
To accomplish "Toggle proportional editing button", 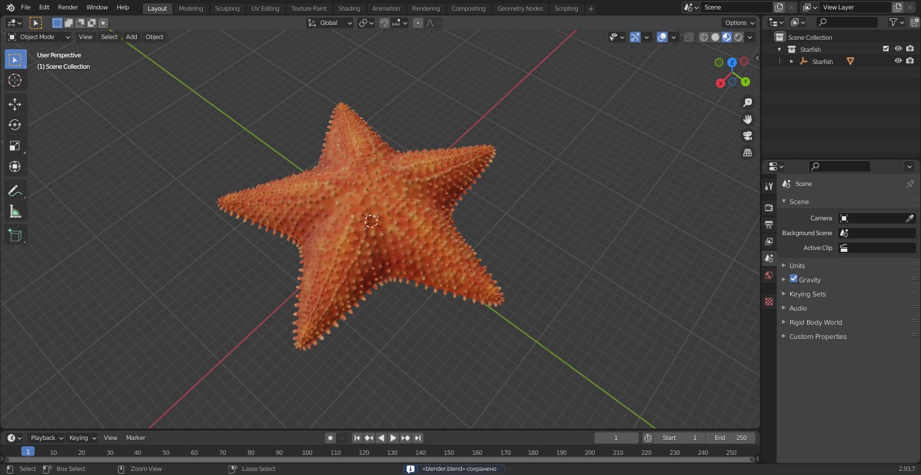I will pos(418,23).
